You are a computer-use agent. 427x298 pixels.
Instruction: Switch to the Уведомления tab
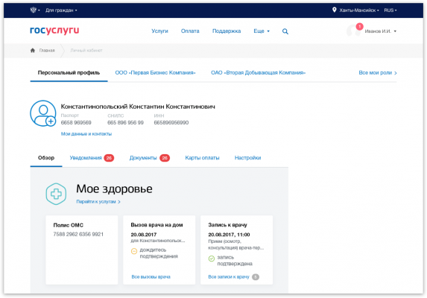tap(92, 158)
